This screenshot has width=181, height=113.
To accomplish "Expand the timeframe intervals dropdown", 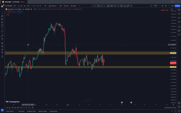I will (x=42, y=6).
